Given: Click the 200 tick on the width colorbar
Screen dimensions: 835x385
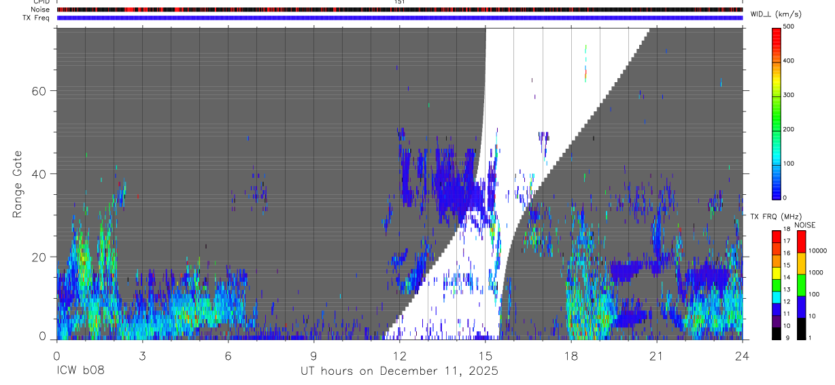Looking at the screenshot, I should 789,130.
